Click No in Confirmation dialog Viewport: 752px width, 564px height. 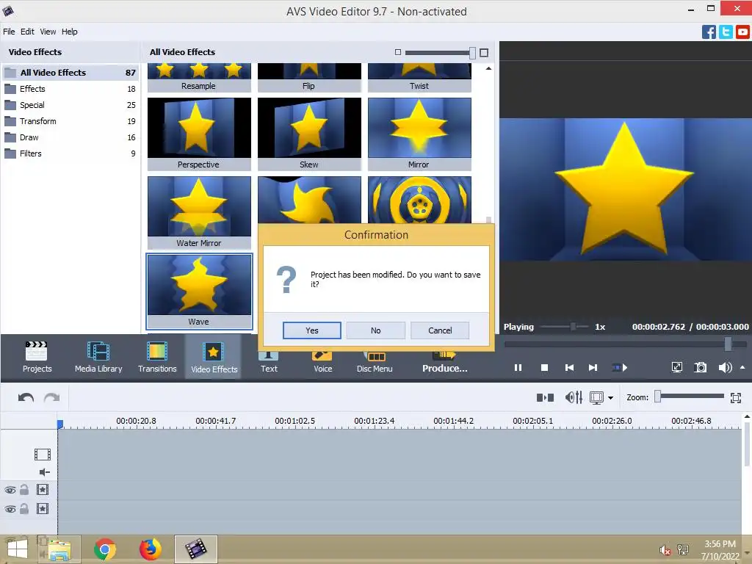(375, 330)
